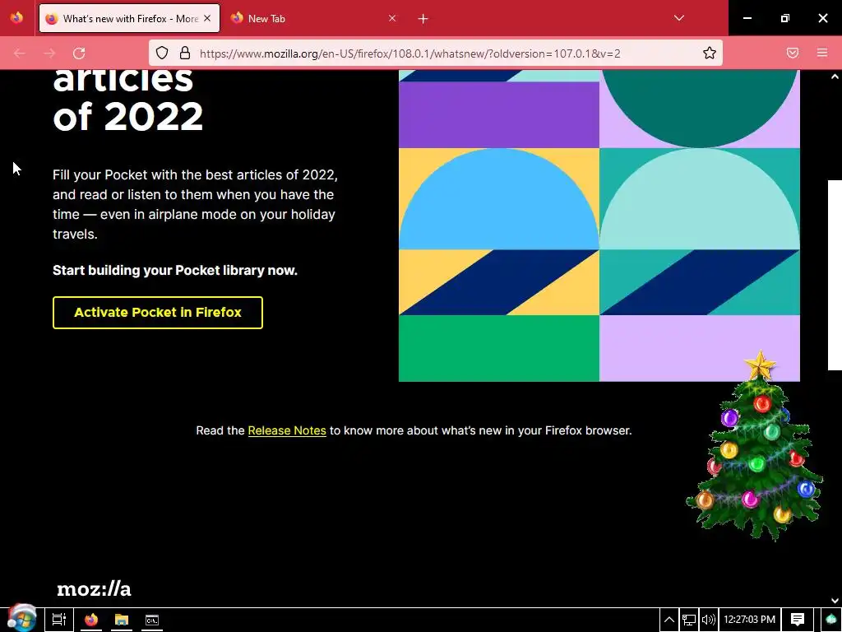Restore down the Firefox window

785,18
